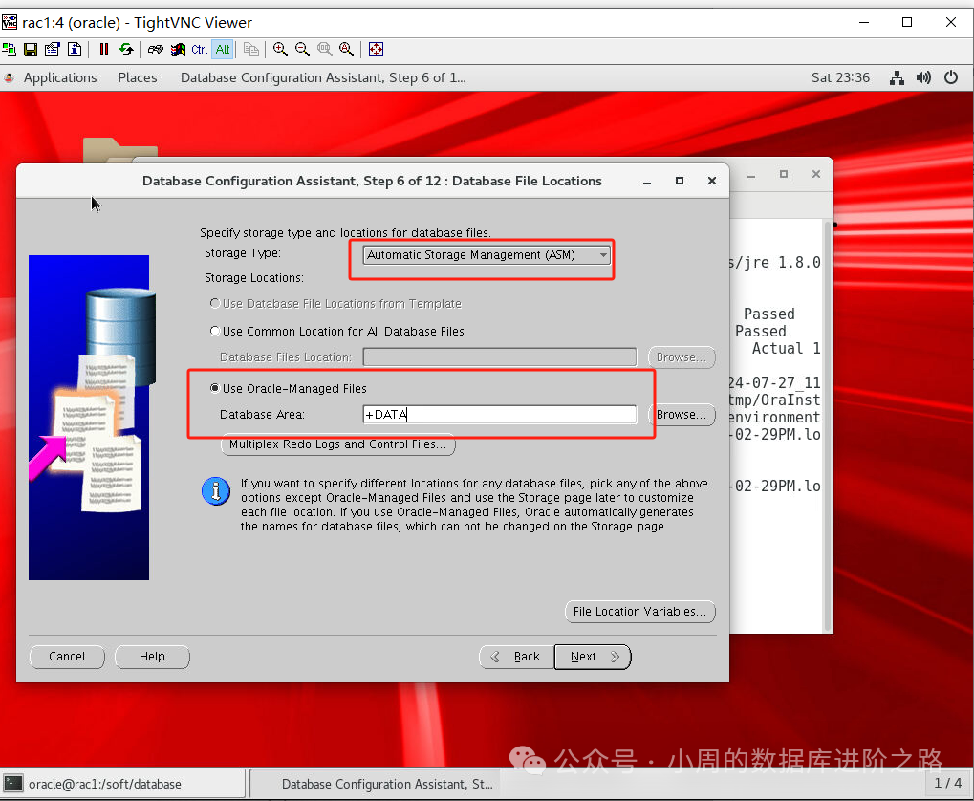The width and height of the screenshot is (974, 801).
Task: Click the New Connection toolbar icon
Action: point(10,49)
